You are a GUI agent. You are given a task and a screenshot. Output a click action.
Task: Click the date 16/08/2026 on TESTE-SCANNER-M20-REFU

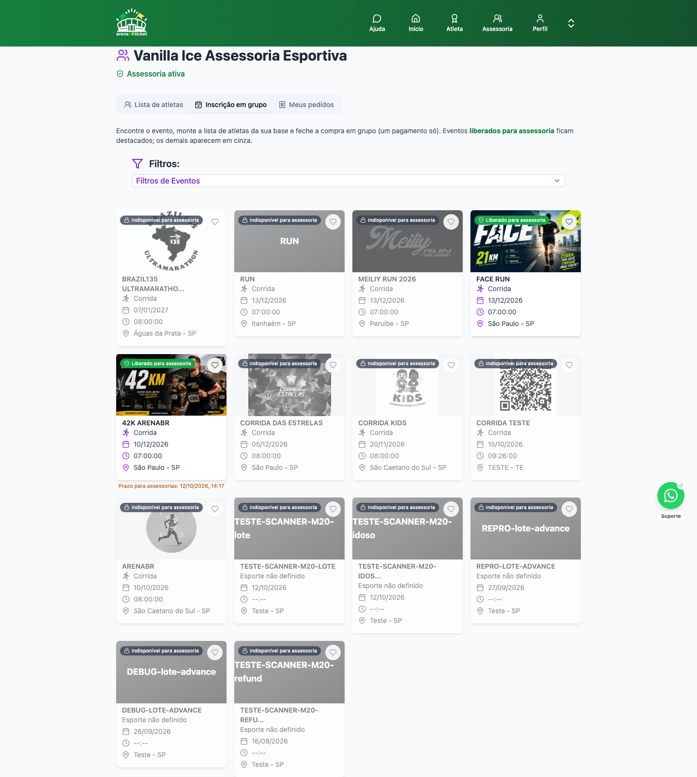(x=270, y=741)
